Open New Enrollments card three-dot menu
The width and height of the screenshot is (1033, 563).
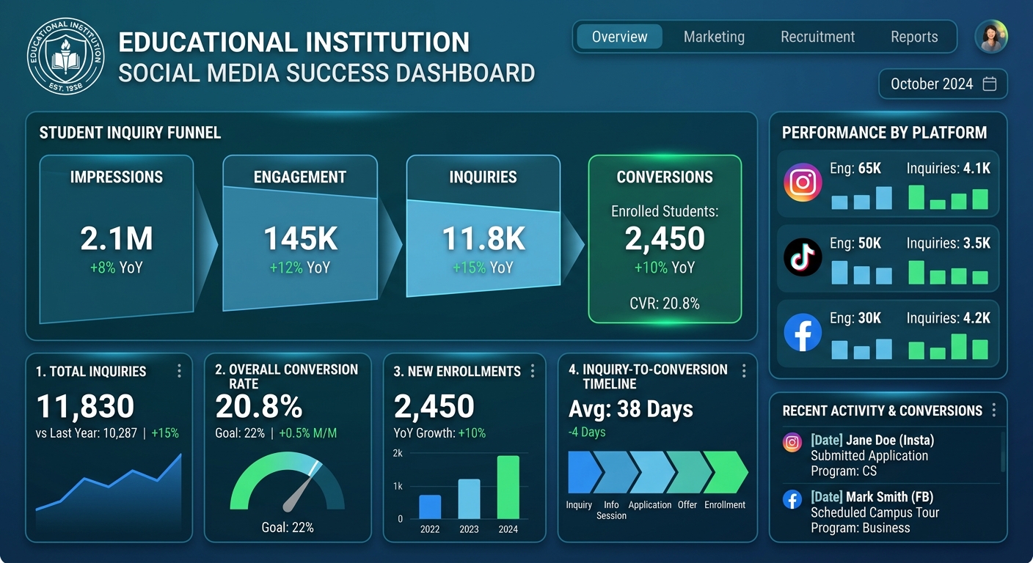[533, 371]
